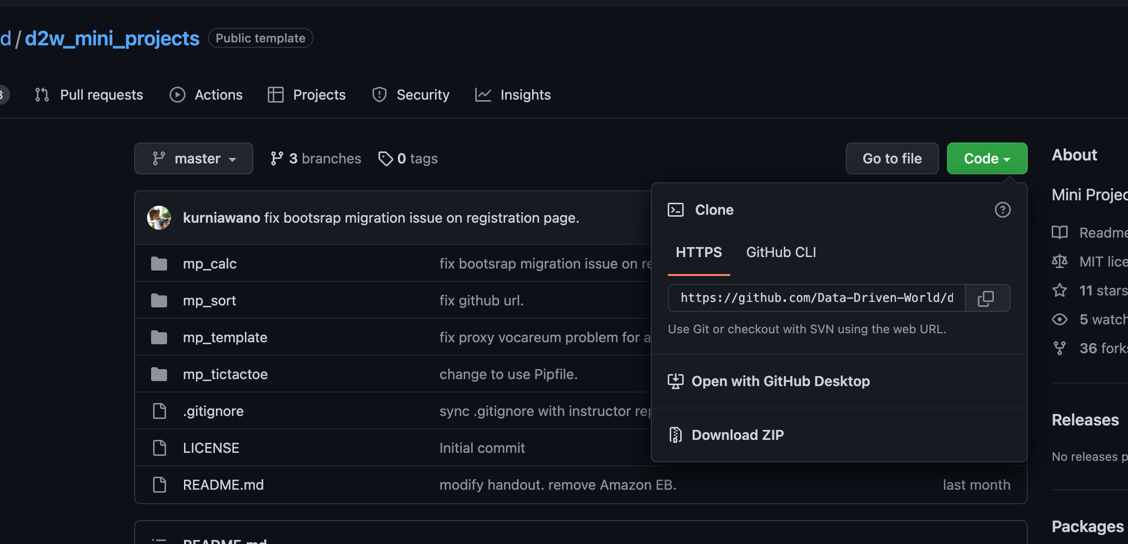Open the Security tab

tap(411, 95)
